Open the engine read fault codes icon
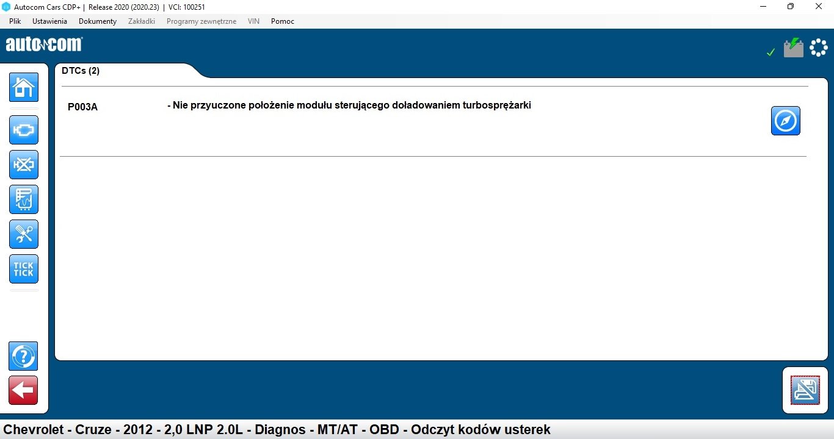 coord(24,130)
